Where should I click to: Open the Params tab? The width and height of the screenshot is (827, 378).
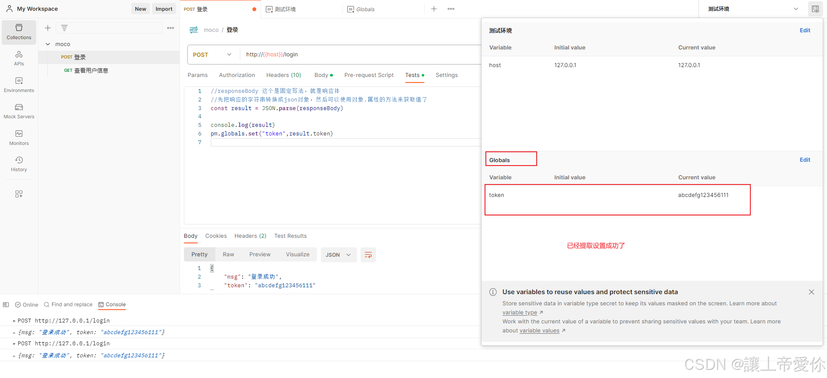(x=198, y=75)
